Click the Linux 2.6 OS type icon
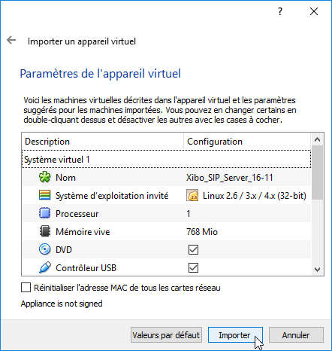The height and width of the screenshot is (351, 332). coord(192,196)
